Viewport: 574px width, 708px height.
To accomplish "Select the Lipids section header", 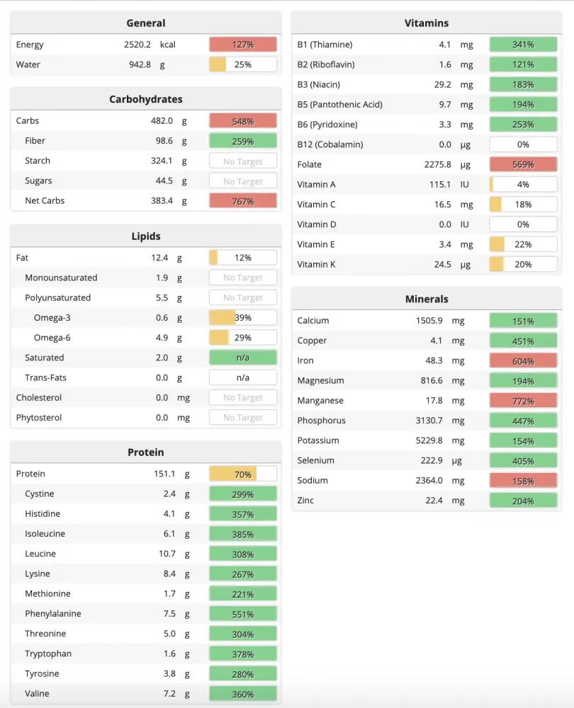I will click(x=145, y=236).
